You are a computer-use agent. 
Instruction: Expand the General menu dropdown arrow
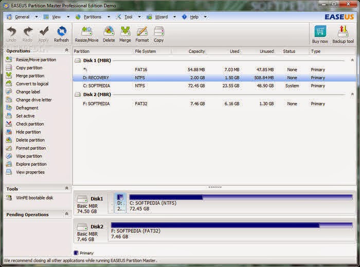coord(37,17)
